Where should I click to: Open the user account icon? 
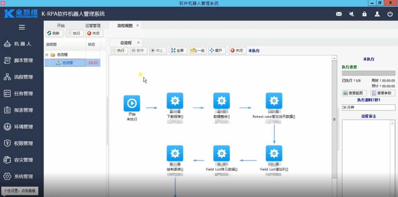(377, 14)
